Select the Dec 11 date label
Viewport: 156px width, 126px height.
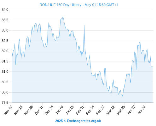tap(39, 110)
